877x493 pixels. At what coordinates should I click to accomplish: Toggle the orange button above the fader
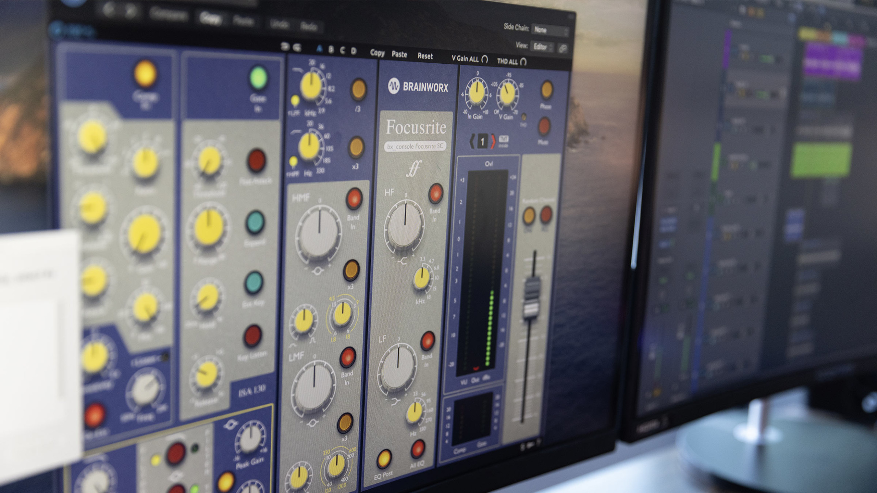[x=529, y=216]
